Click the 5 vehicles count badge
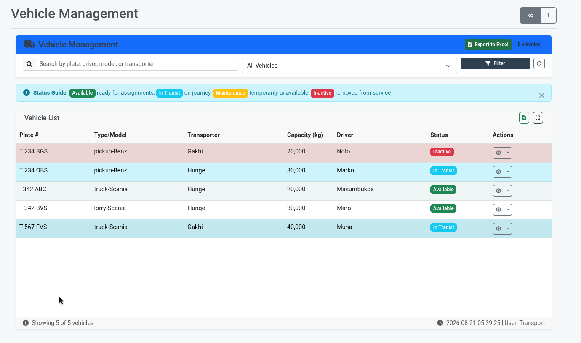581x343 pixels. tap(529, 45)
